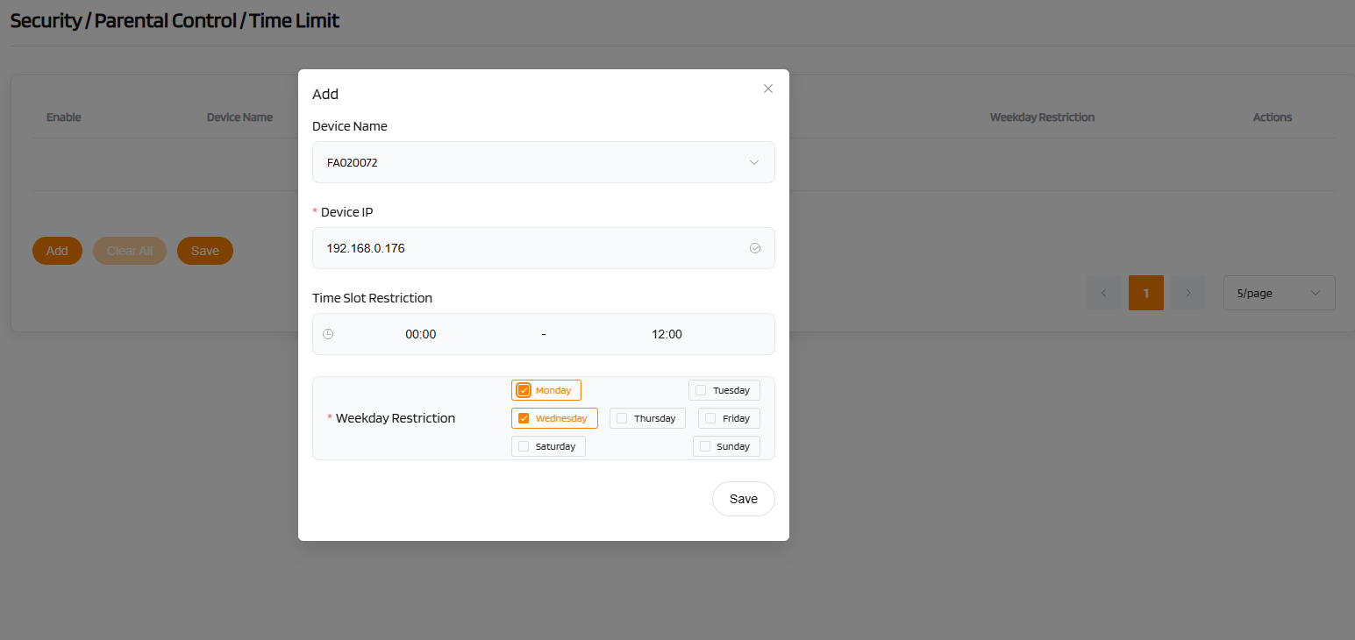This screenshot has width=1355, height=640.
Task: Enable the Sunday restriction checkbox
Action: point(705,446)
